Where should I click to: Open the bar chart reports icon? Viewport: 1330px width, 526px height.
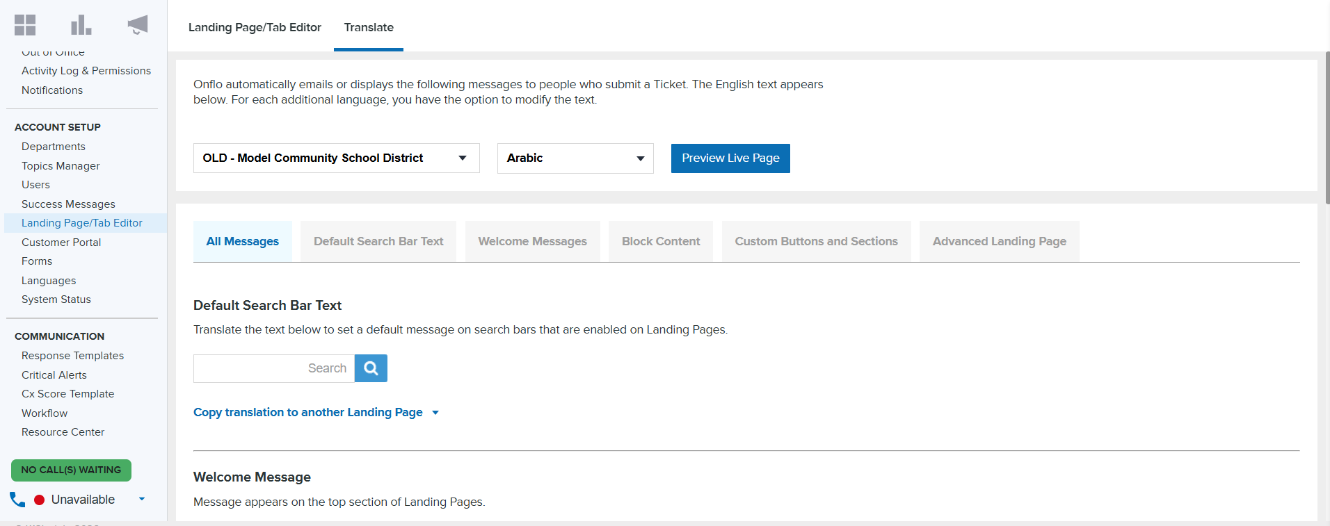click(x=81, y=25)
